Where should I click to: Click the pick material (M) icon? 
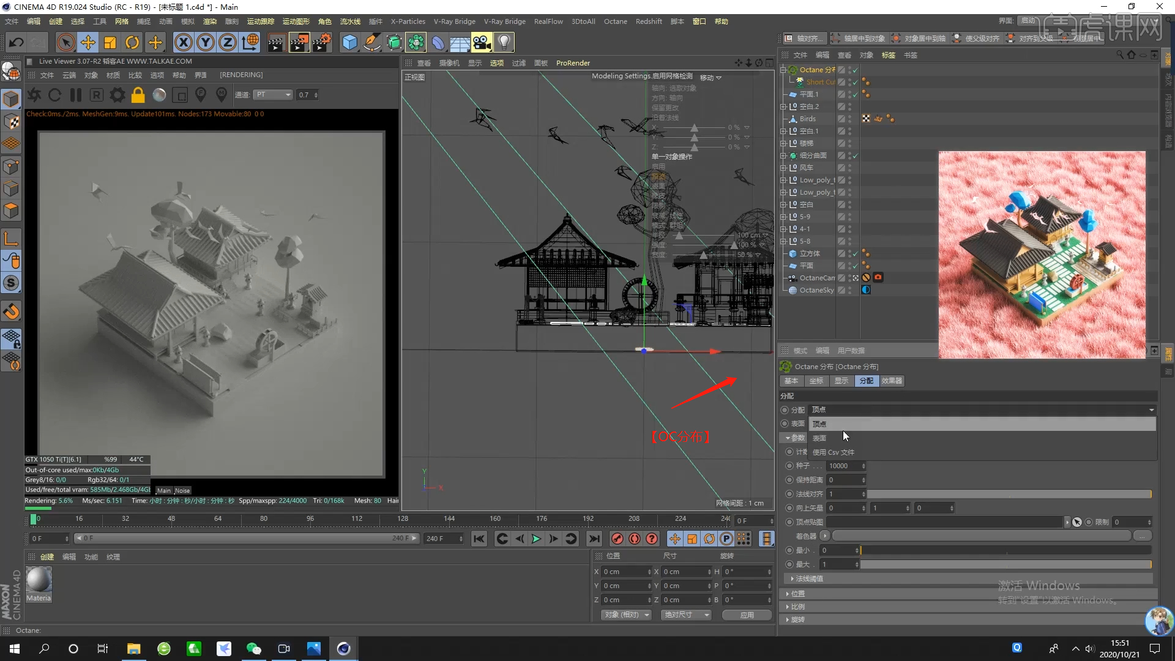click(x=222, y=95)
